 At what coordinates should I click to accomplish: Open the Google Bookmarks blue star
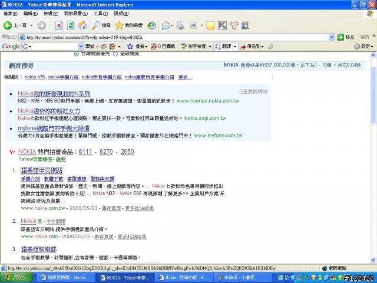130,46
